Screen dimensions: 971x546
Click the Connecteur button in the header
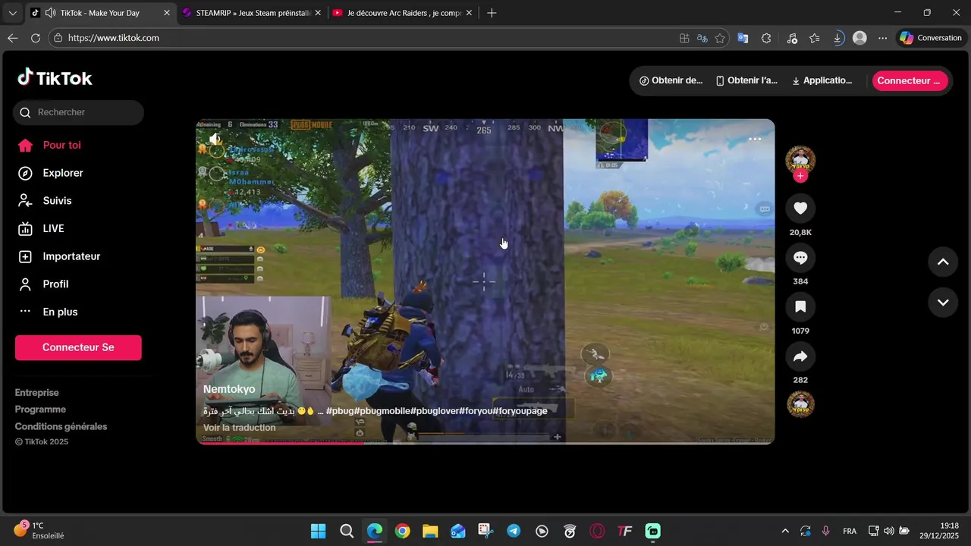[x=910, y=80]
